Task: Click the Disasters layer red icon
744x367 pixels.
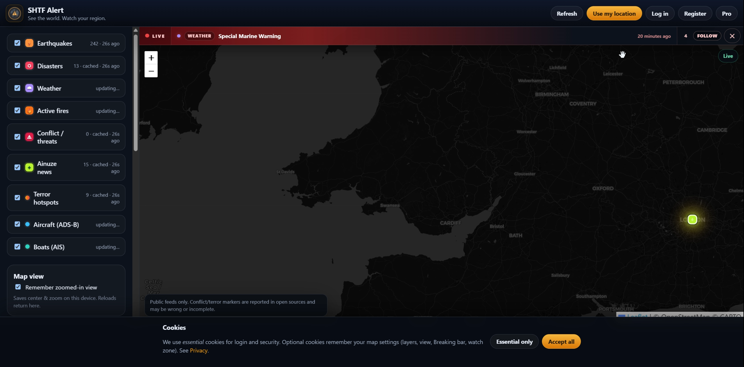Action: pyautogui.click(x=29, y=66)
